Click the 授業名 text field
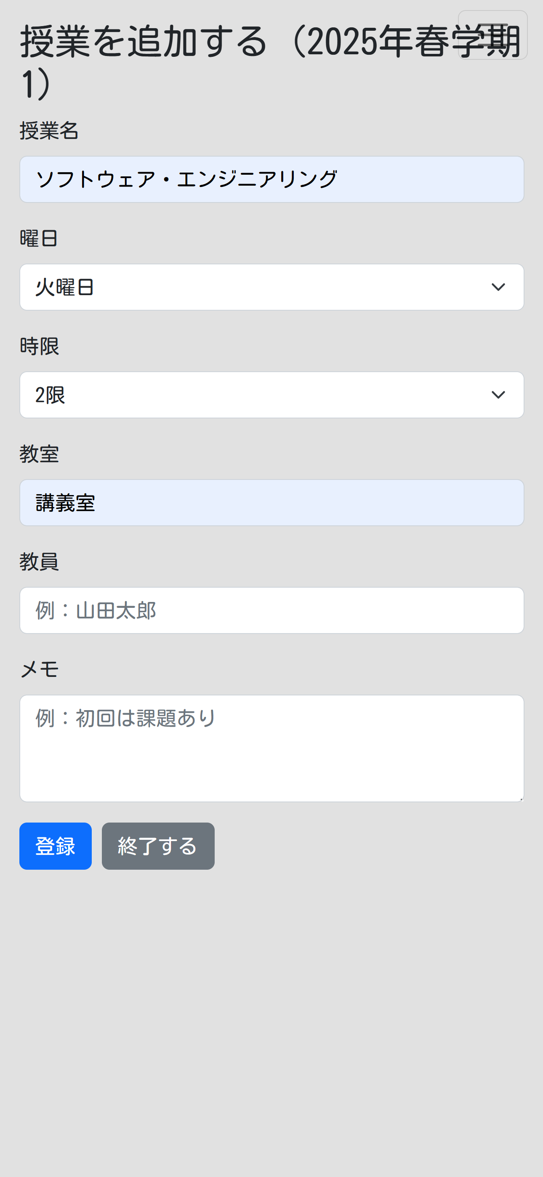The image size is (543, 1177). click(271, 179)
